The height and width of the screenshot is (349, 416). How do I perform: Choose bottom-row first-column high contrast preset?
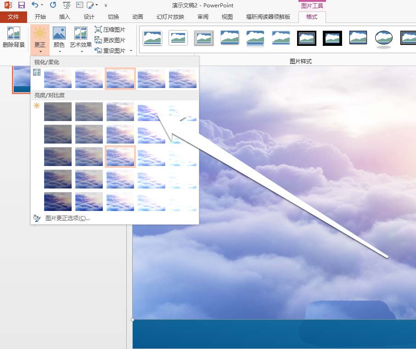pos(58,202)
